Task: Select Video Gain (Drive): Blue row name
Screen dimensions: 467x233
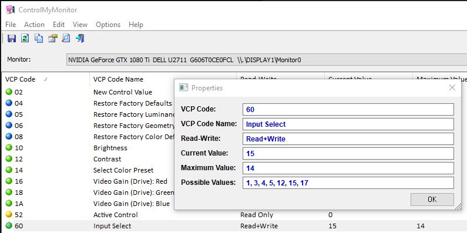Action: [x=132, y=204]
